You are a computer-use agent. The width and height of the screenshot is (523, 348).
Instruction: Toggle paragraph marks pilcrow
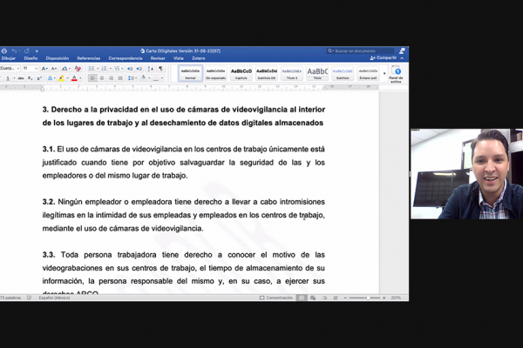click(x=160, y=69)
